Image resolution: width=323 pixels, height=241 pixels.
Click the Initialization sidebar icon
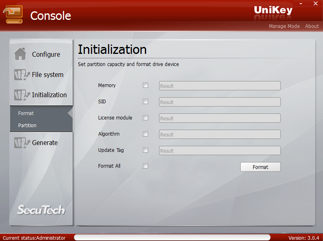click(x=22, y=95)
